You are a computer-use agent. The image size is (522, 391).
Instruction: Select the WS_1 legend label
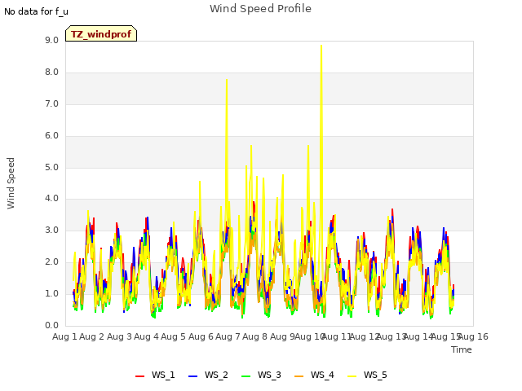163,375
